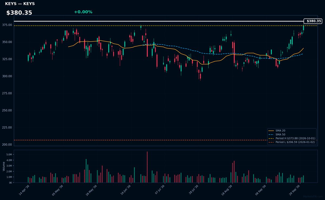Click the 200.00 price axis label
Viewport: 325px width, 200px height.
coord(7,145)
